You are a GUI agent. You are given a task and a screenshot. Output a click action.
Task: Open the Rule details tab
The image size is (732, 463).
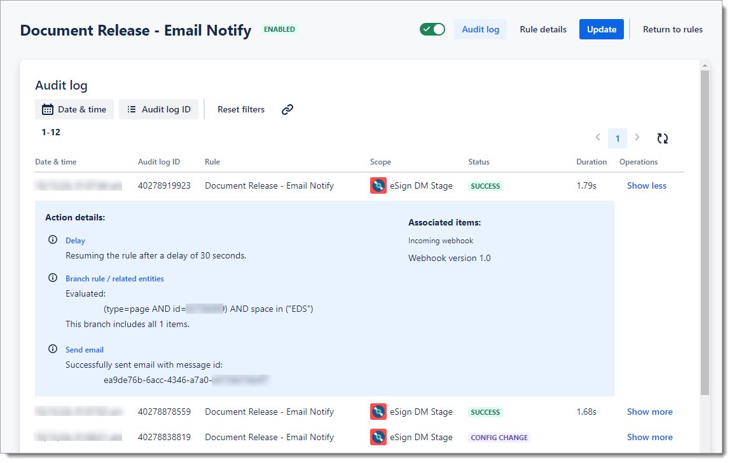click(x=543, y=29)
